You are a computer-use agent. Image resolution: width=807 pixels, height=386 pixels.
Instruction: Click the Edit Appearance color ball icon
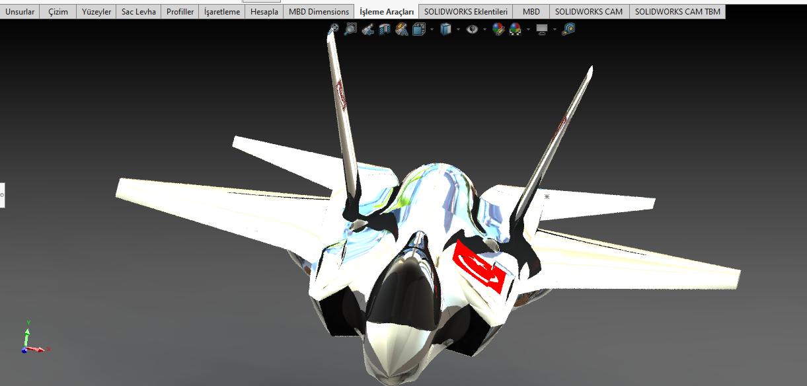[x=499, y=29]
